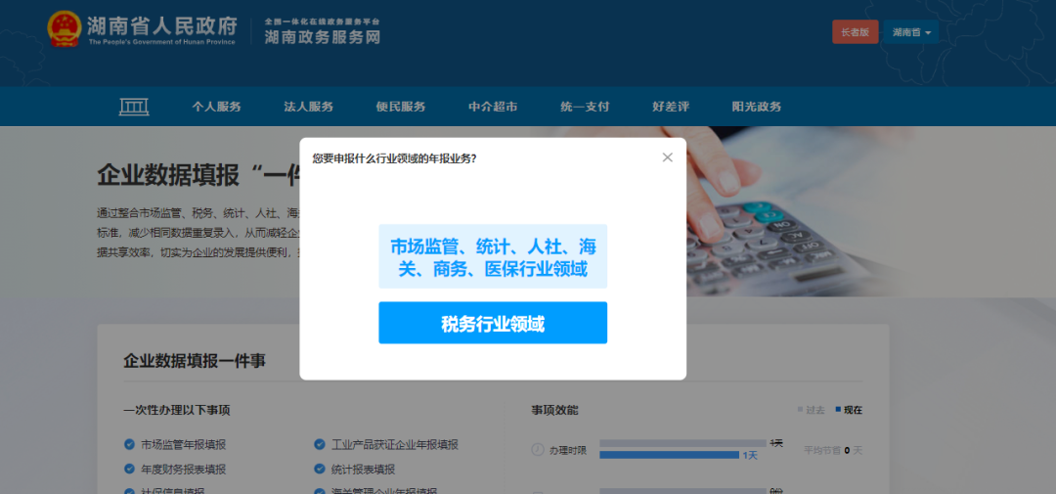Toggle the 现在 legend marker
The height and width of the screenshot is (494, 1056).
click(x=838, y=410)
